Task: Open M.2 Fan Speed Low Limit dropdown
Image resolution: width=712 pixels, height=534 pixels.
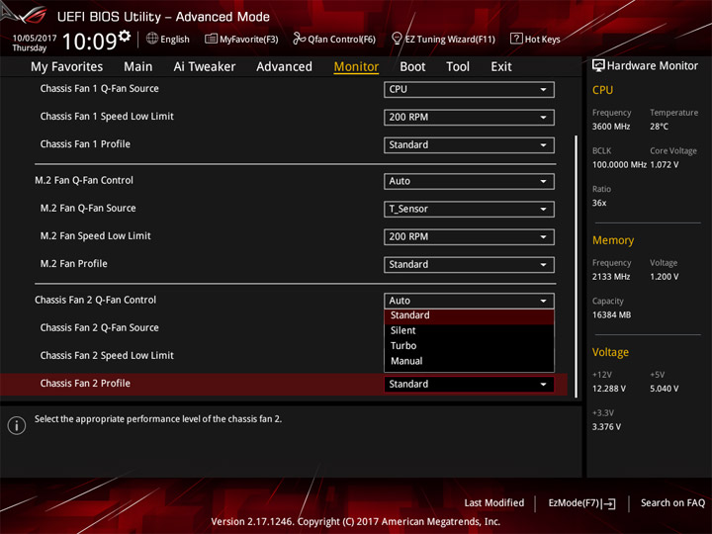Action: pos(469,236)
